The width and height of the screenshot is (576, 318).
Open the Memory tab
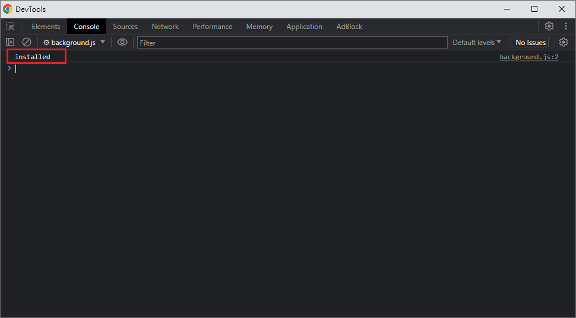[x=259, y=27]
